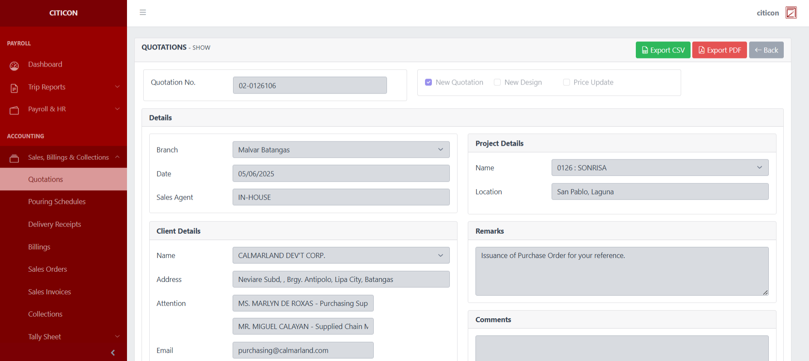Image resolution: width=809 pixels, height=361 pixels.
Task: Open the Branch dropdown showing Malvar Batangas
Action: click(341, 150)
